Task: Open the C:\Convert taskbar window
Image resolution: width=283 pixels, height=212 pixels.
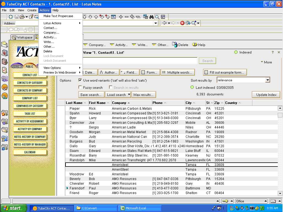Action: pyautogui.click(x=96, y=208)
